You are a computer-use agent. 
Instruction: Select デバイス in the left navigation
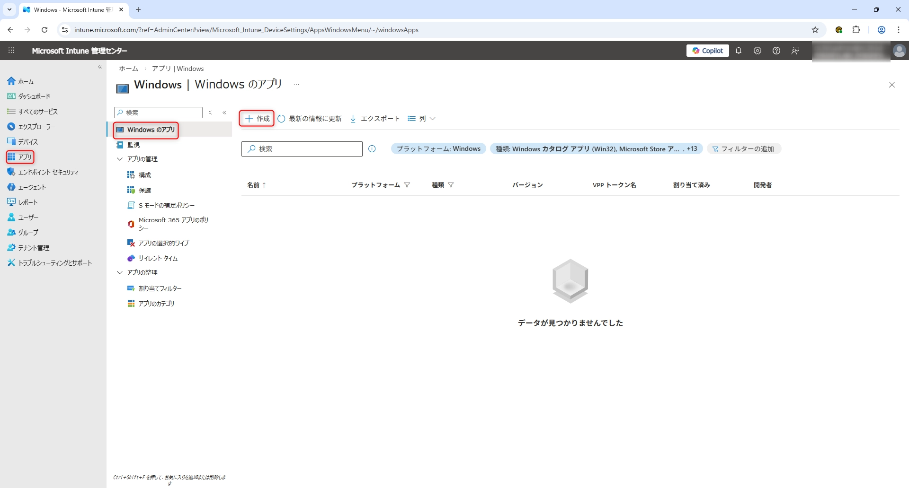coord(27,142)
